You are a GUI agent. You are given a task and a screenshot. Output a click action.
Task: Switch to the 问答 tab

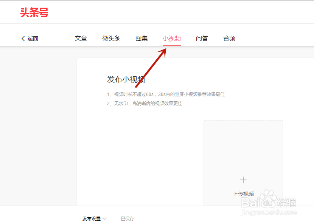coord(202,38)
